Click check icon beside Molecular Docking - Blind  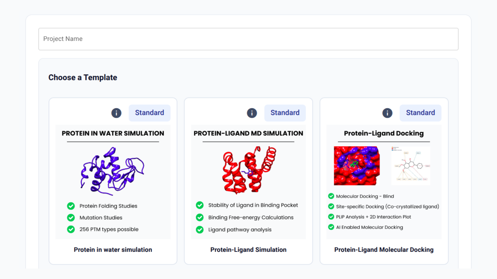coord(331,196)
